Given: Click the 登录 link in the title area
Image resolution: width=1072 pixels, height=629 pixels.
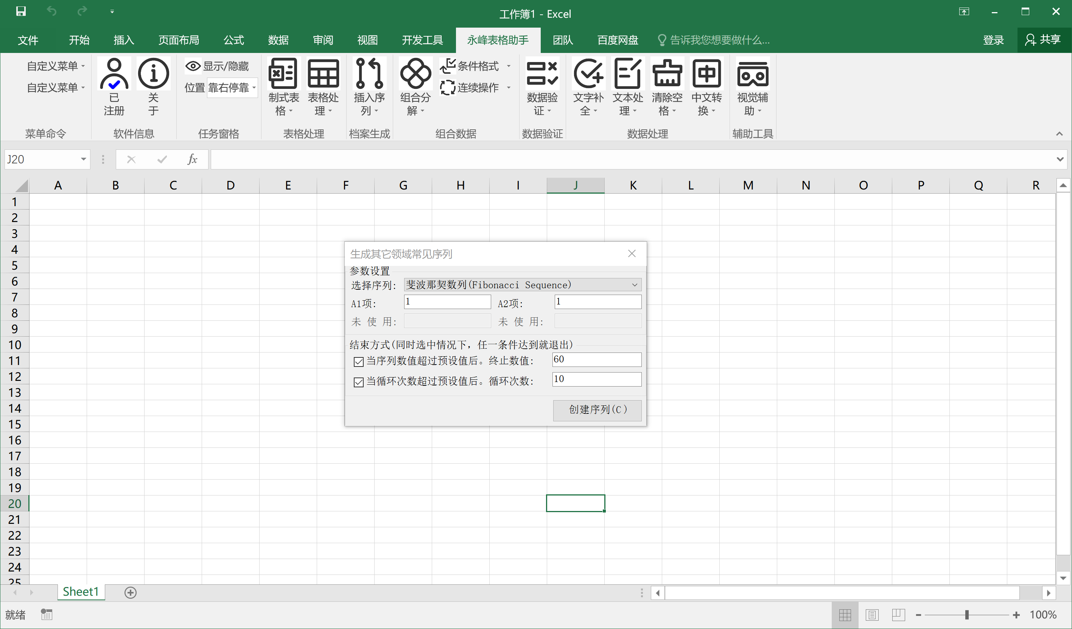Looking at the screenshot, I should tap(994, 40).
